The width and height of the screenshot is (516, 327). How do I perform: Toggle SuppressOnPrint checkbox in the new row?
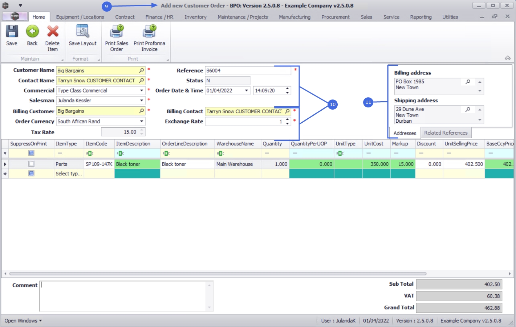point(31,173)
